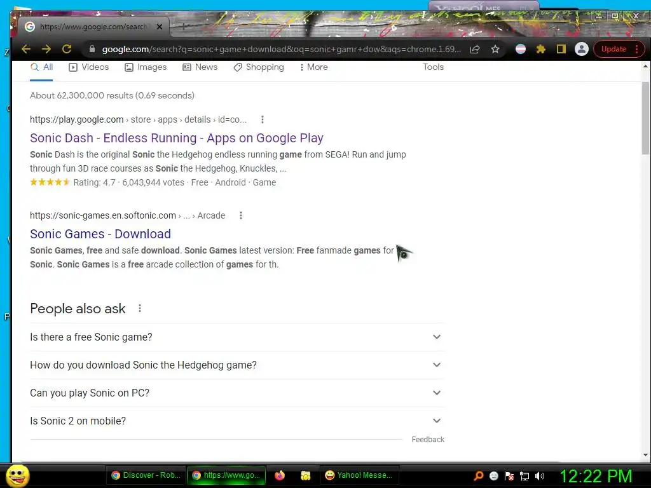Image resolution: width=651 pixels, height=488 pixels.
Task: Reload the Google search page
Action: point(66,49)
